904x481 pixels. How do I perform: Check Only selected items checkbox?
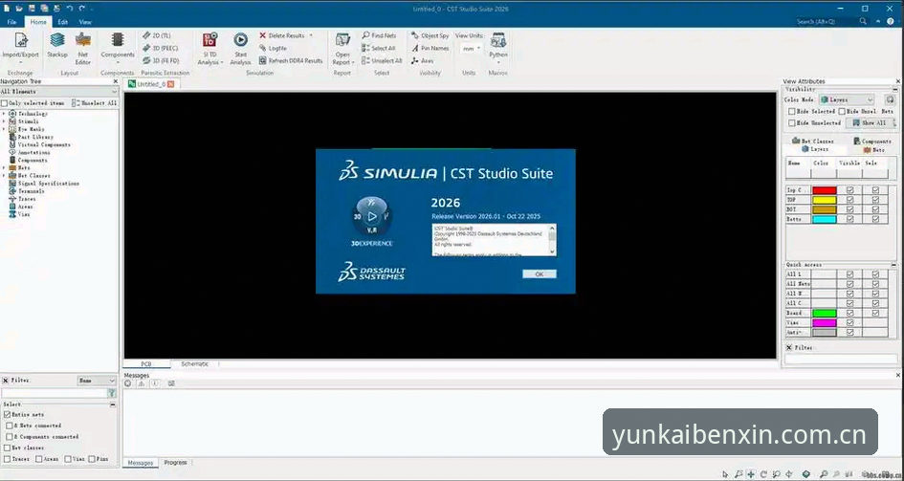(5, 102)
